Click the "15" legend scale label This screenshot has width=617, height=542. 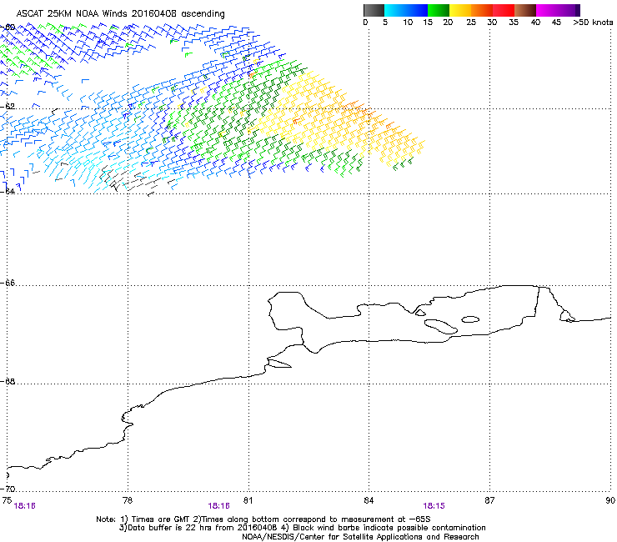(x=428, y=23)
